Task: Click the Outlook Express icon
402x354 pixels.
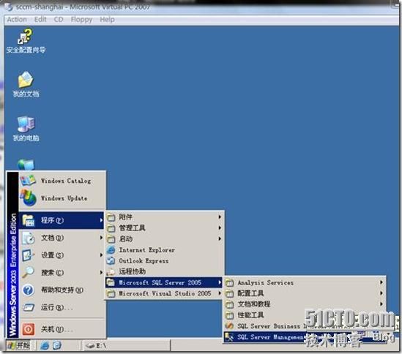Action: [111, 260]
